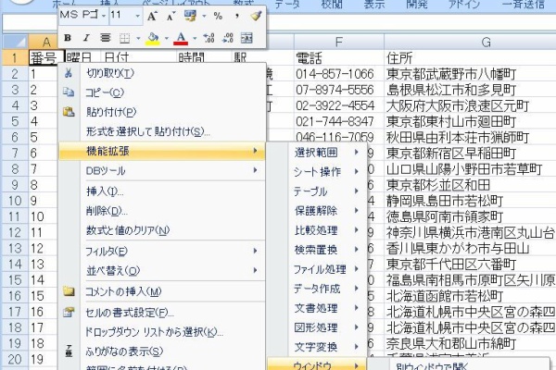Toggle Bold in the mini toolbar
Image resolution: width=556 pixels, height=370 pixels.
point(68,38)
